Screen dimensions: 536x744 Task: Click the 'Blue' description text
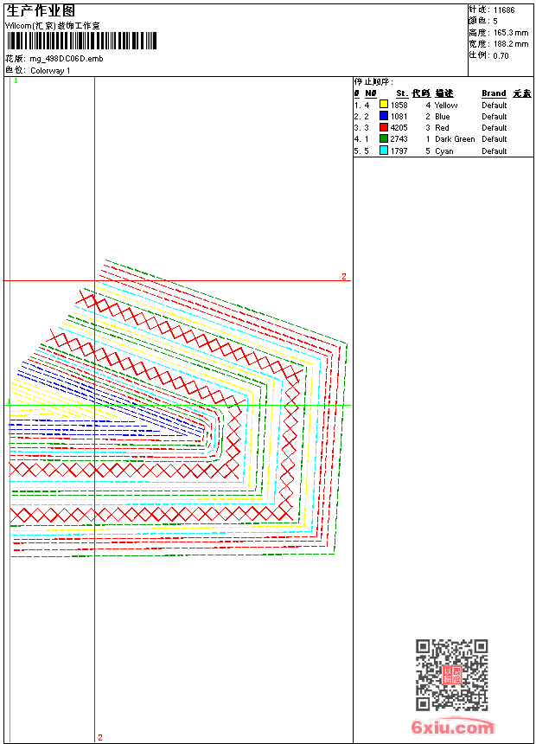(442, 117)
